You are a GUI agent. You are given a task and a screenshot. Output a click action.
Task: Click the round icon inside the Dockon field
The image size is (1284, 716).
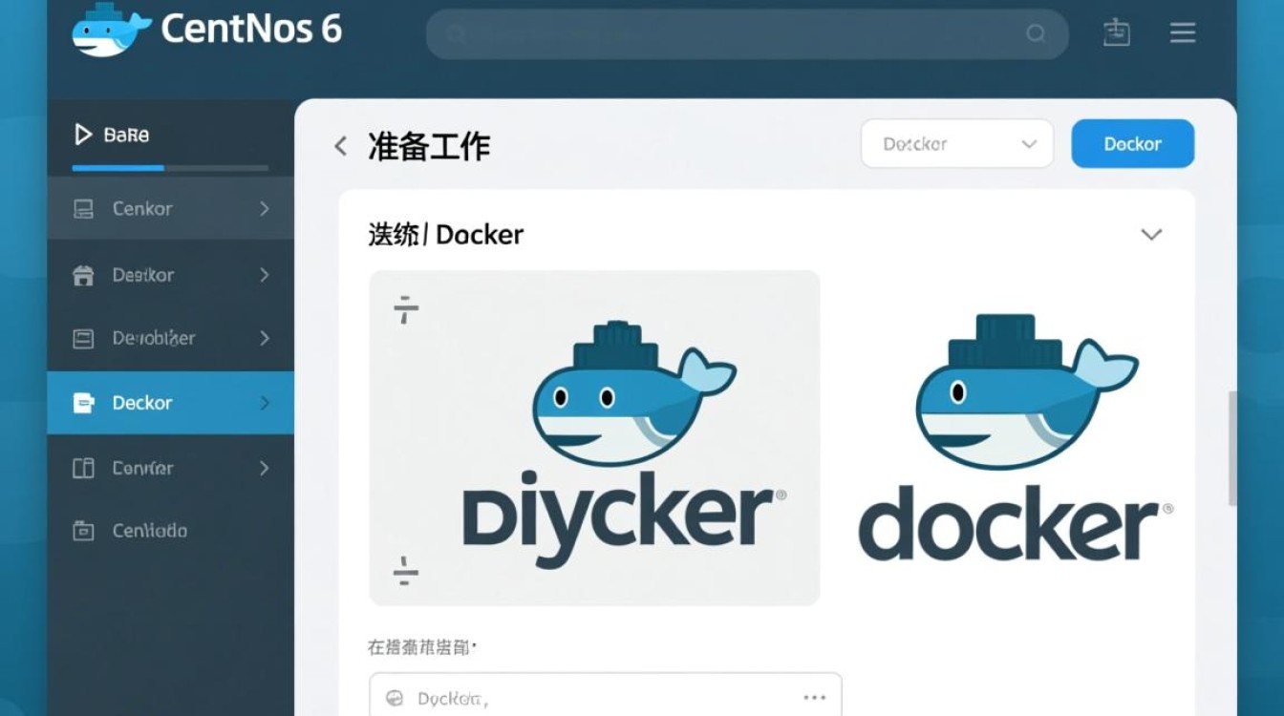coord(394,699)
